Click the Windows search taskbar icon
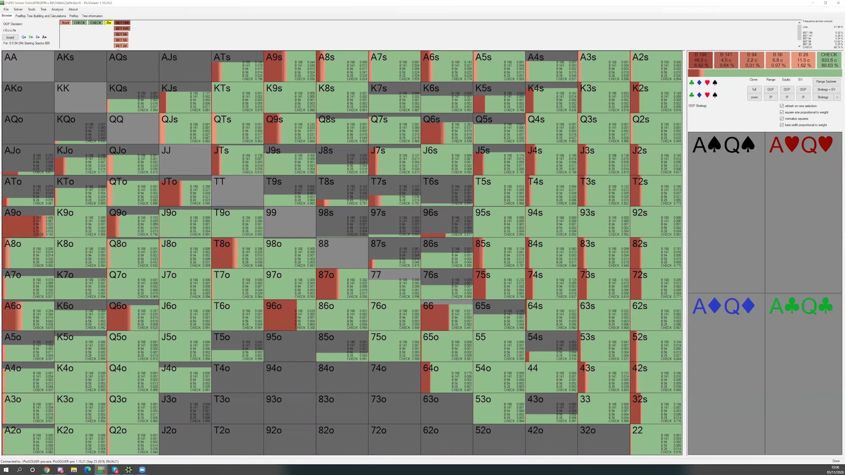Image resolution: width=845 pixels, height=475 pixels. point(19,470)
